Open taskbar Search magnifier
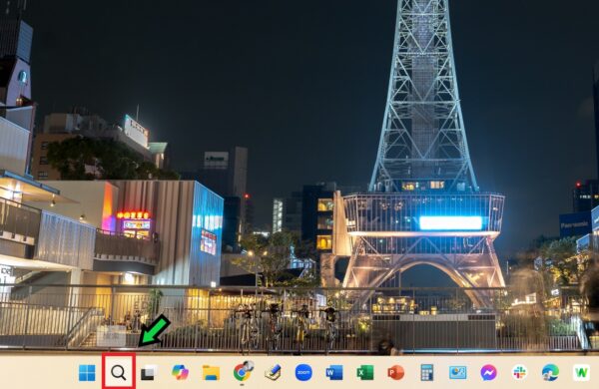Image resolution: width=599 pixels, height=389 pixels. [x=119, y=372]
